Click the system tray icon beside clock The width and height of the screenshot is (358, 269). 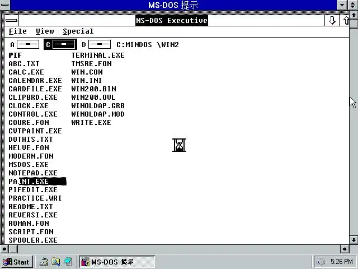pos(321,262)
